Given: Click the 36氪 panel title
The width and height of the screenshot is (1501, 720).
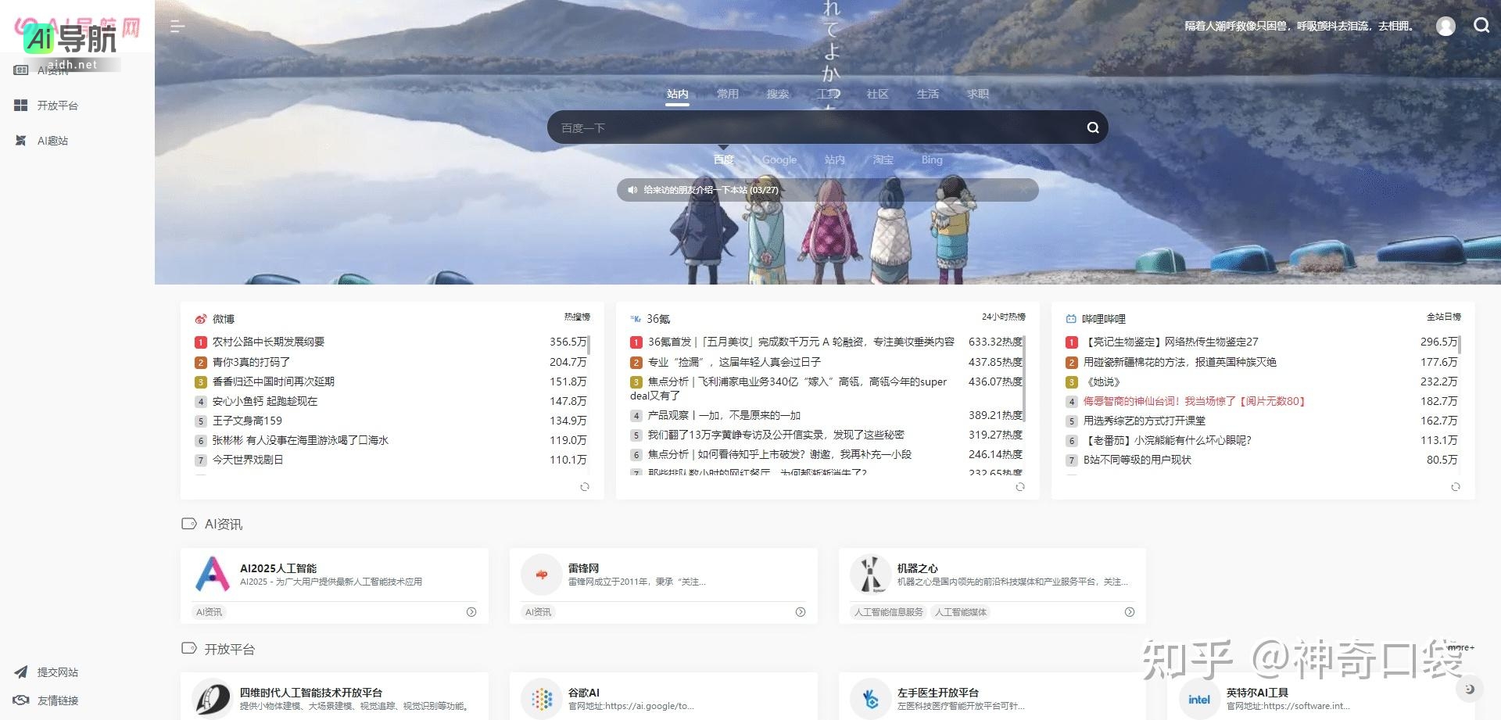Looking at the screenshot, I should (x=658, y=319).
